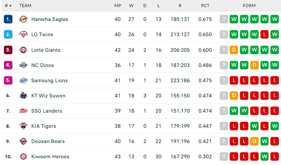
Task: Click the Lotte Giants team logo
Action: pyautogui.click(x=24, y=50)
